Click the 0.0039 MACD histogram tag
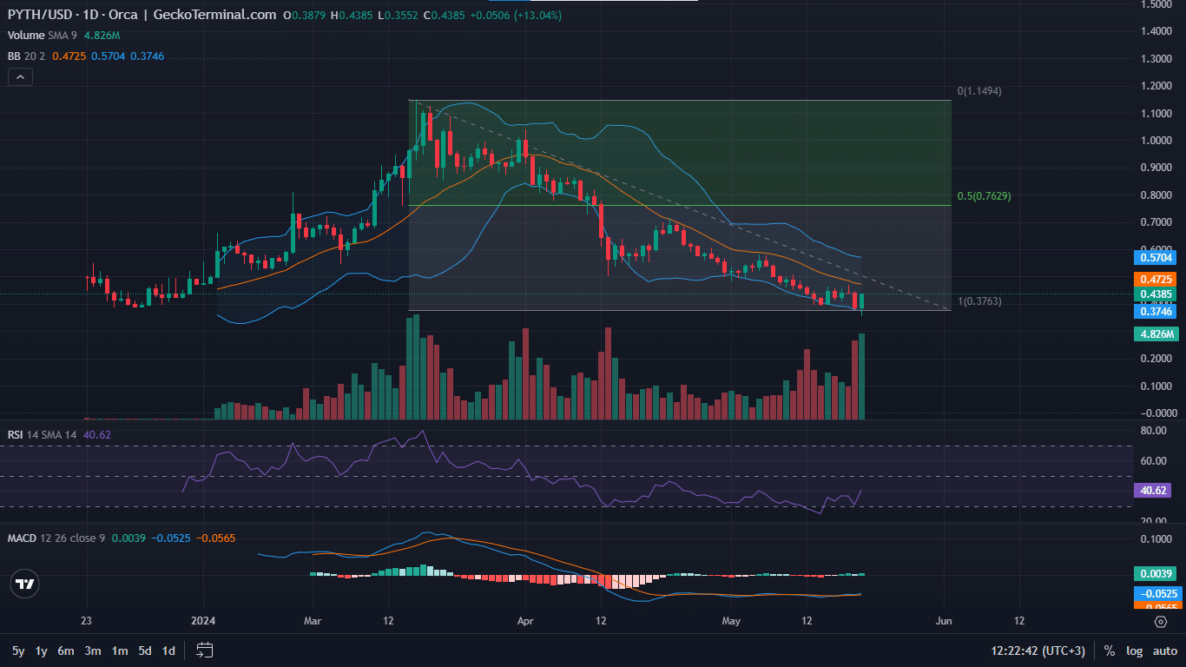The image size is (1186, 667). pos(1155,573)
